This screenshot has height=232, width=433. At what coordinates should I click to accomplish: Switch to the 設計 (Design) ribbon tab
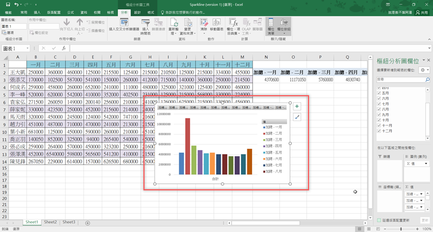click(x=137, y=11)
